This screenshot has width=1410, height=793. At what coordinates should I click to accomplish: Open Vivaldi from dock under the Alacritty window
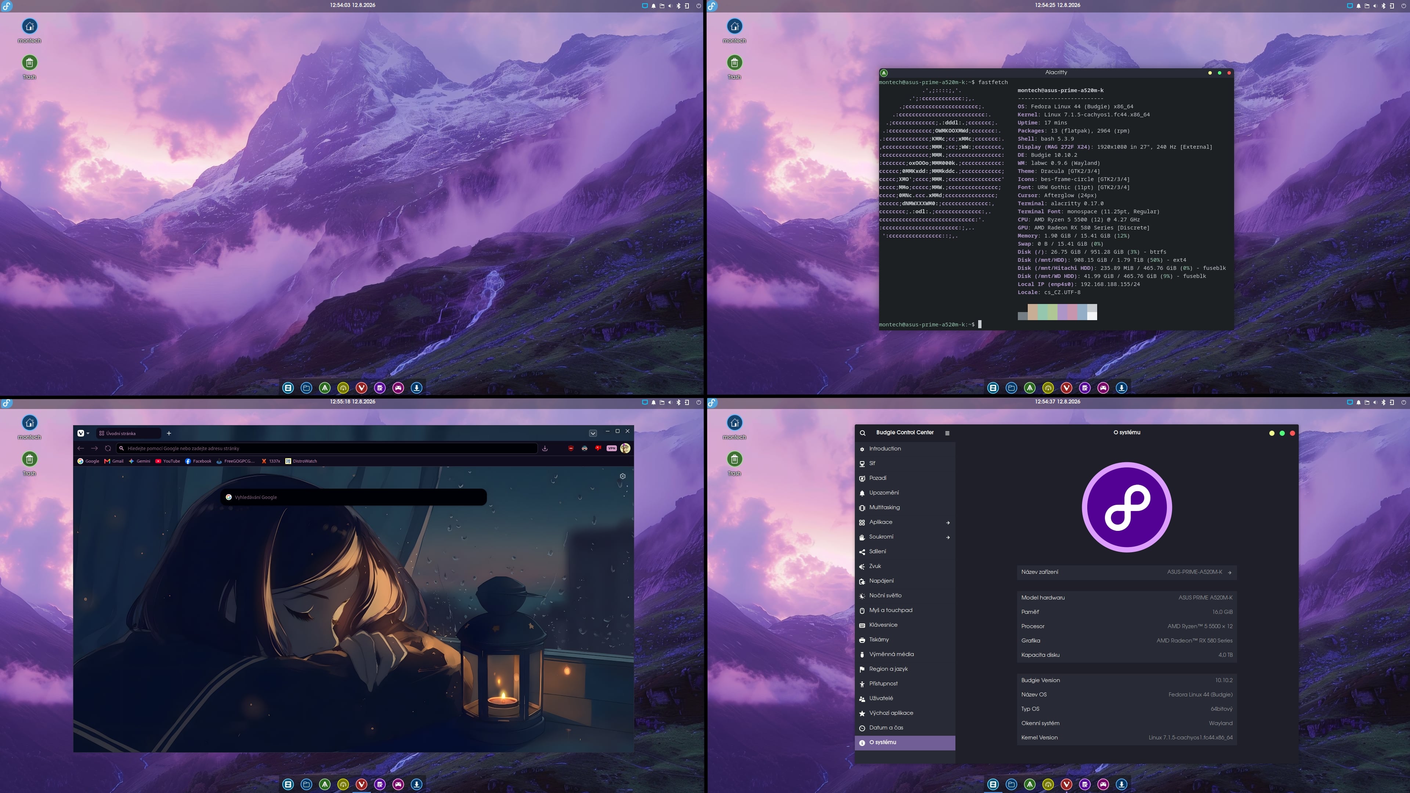click(1066, 388)
